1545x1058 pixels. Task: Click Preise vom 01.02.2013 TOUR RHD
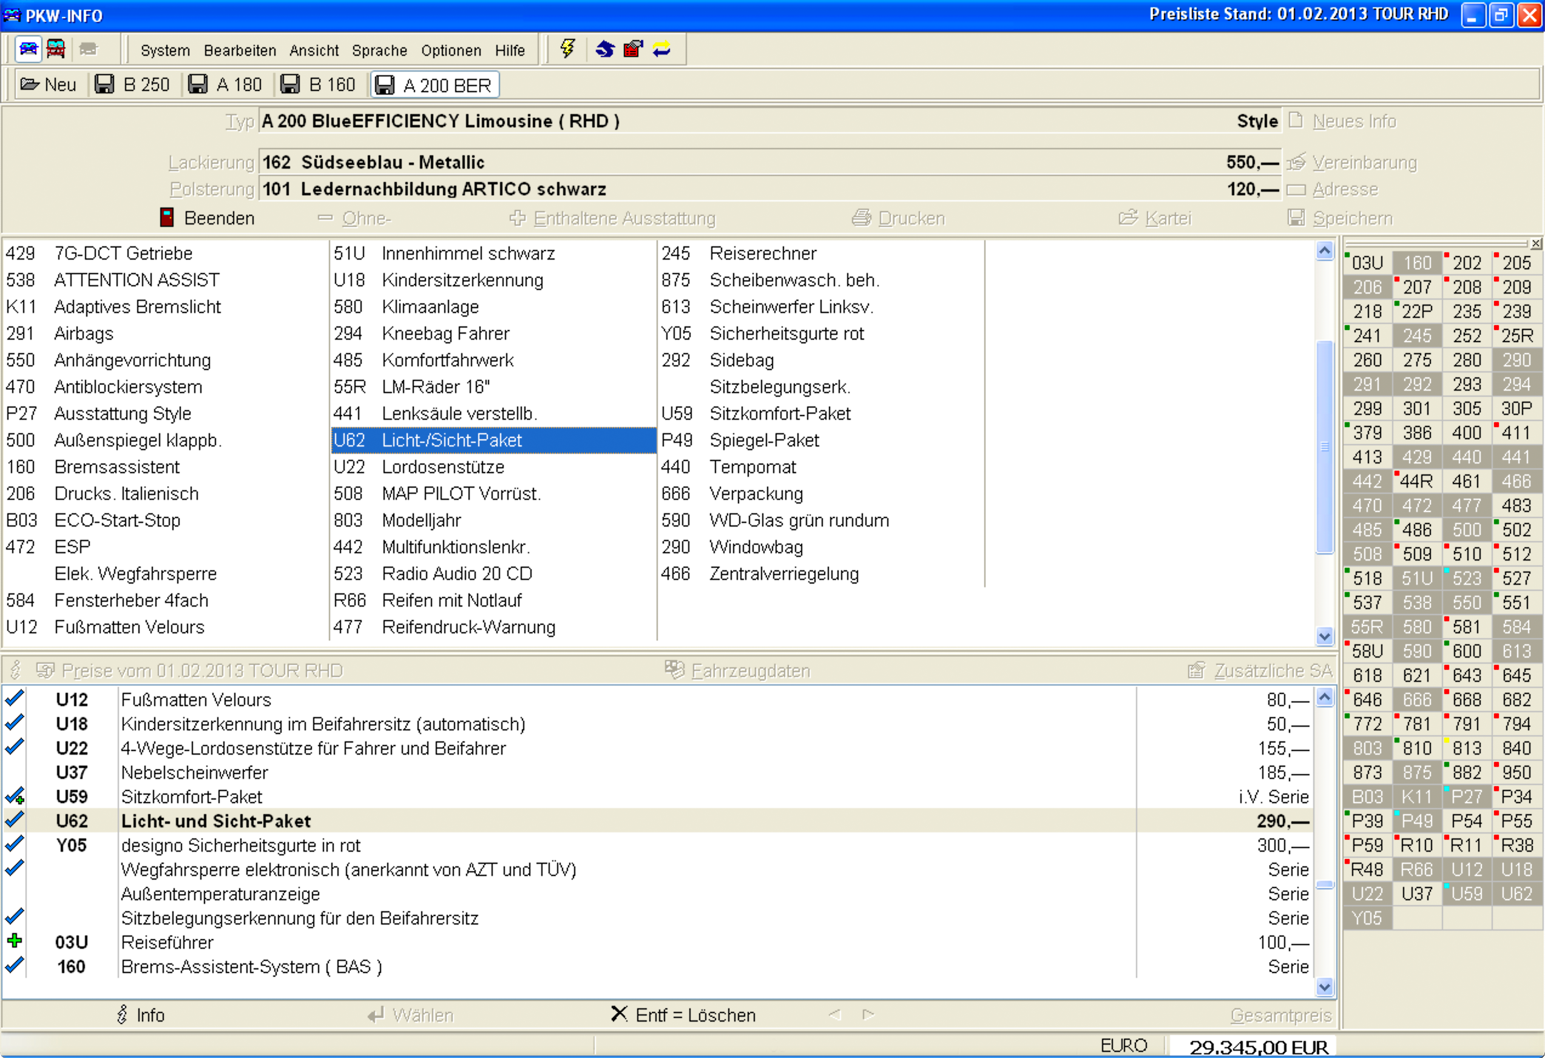pyautogui.click(x=190, y=670)
